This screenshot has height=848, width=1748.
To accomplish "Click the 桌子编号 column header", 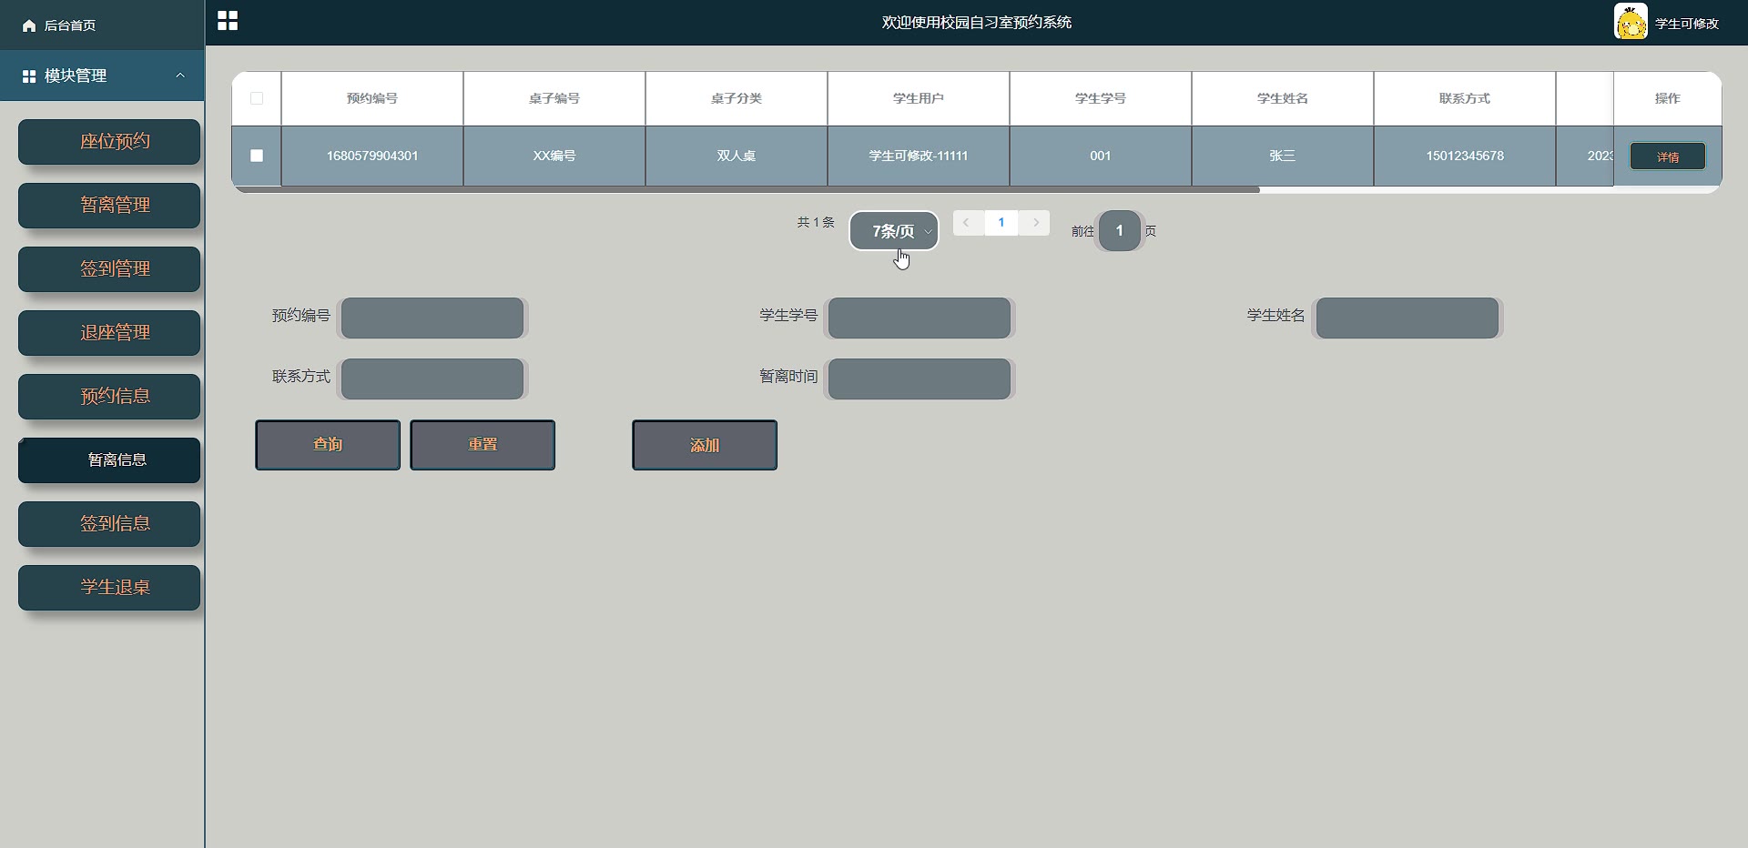I will [x=554, y=98].
